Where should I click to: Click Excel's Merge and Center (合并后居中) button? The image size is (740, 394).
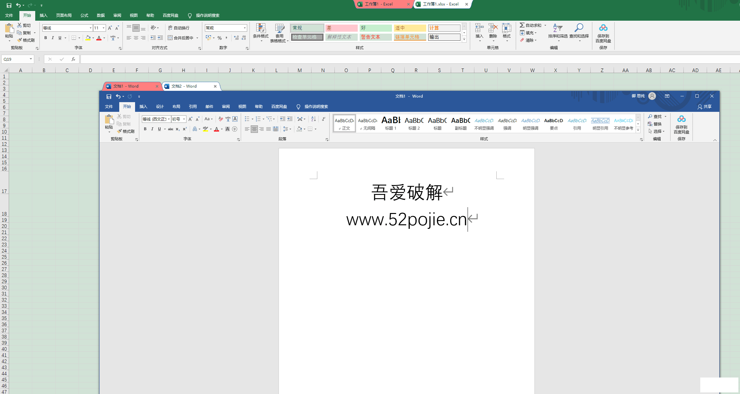click(x=181, y=38)
